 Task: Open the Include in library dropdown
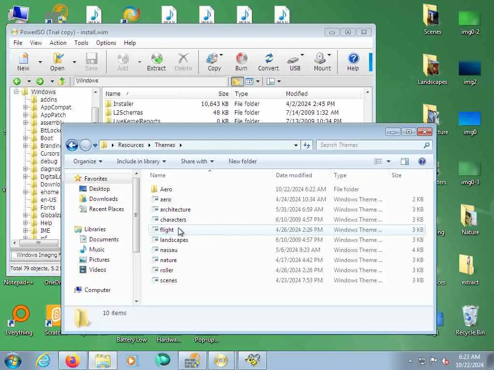pos(141,161)
